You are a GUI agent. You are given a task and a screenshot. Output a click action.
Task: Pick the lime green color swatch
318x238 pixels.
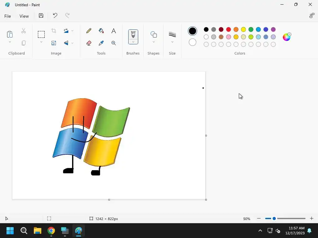pyautogui.click(x=251, y=37)
